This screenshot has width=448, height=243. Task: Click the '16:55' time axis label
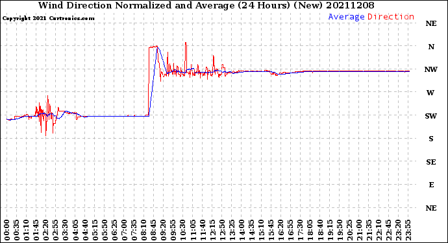pyautogui.click(x=291, y=230)
